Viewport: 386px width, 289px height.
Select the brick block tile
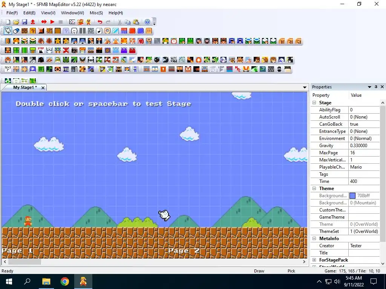coord(25,31)
